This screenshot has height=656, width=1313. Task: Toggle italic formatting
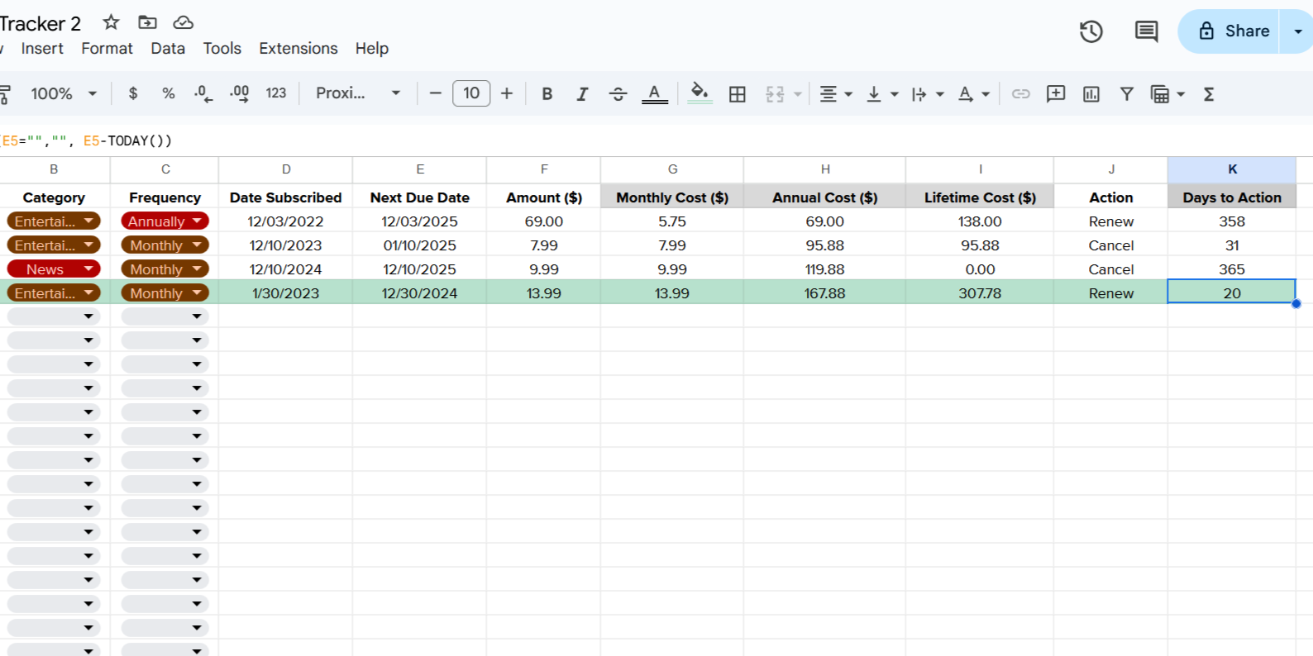click(582, 93)
